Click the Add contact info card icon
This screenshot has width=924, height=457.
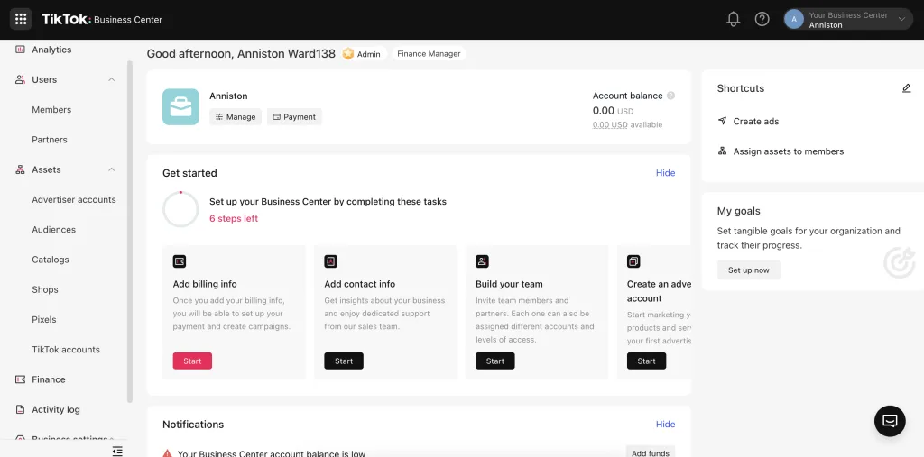pyautogui.click(x=330, y=261)
